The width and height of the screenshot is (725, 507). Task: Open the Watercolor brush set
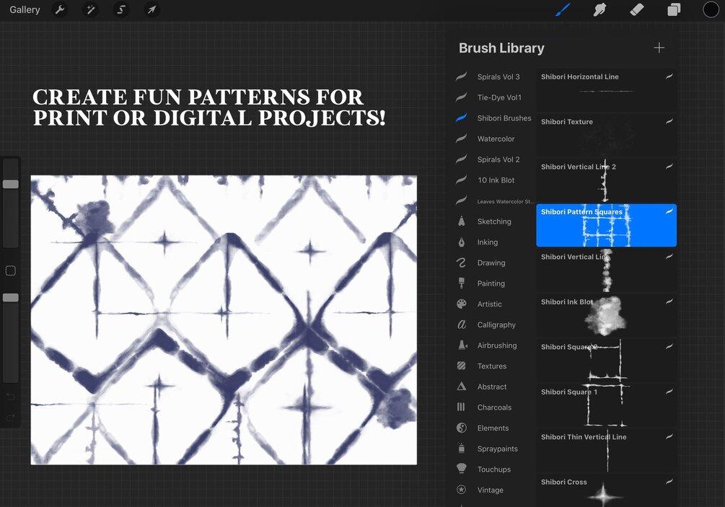pos(495,138)
